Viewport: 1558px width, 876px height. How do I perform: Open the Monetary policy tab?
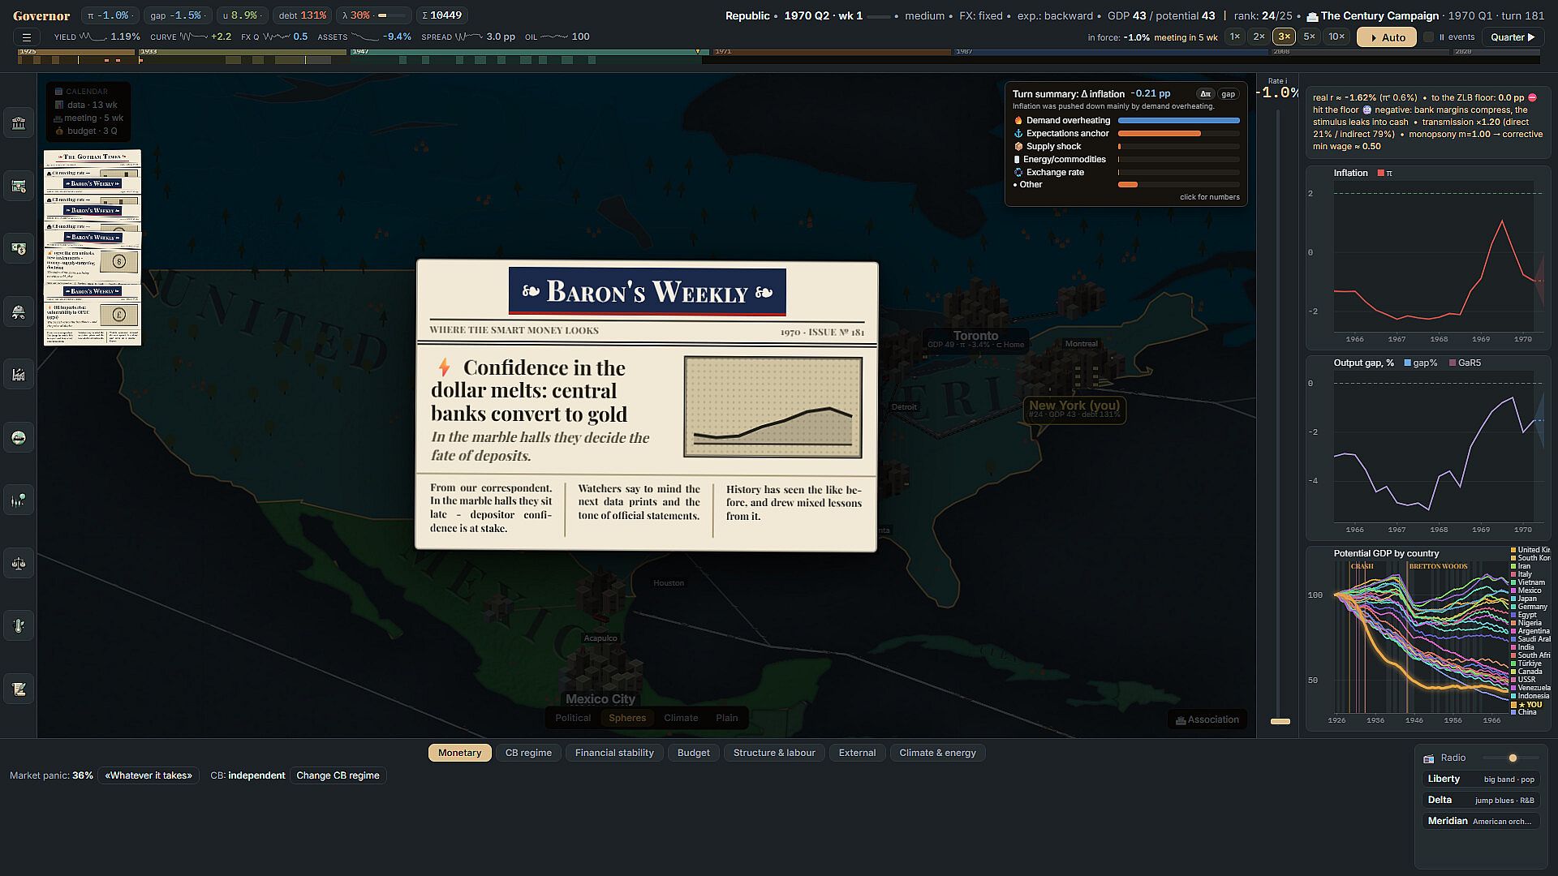click(459, 753)
